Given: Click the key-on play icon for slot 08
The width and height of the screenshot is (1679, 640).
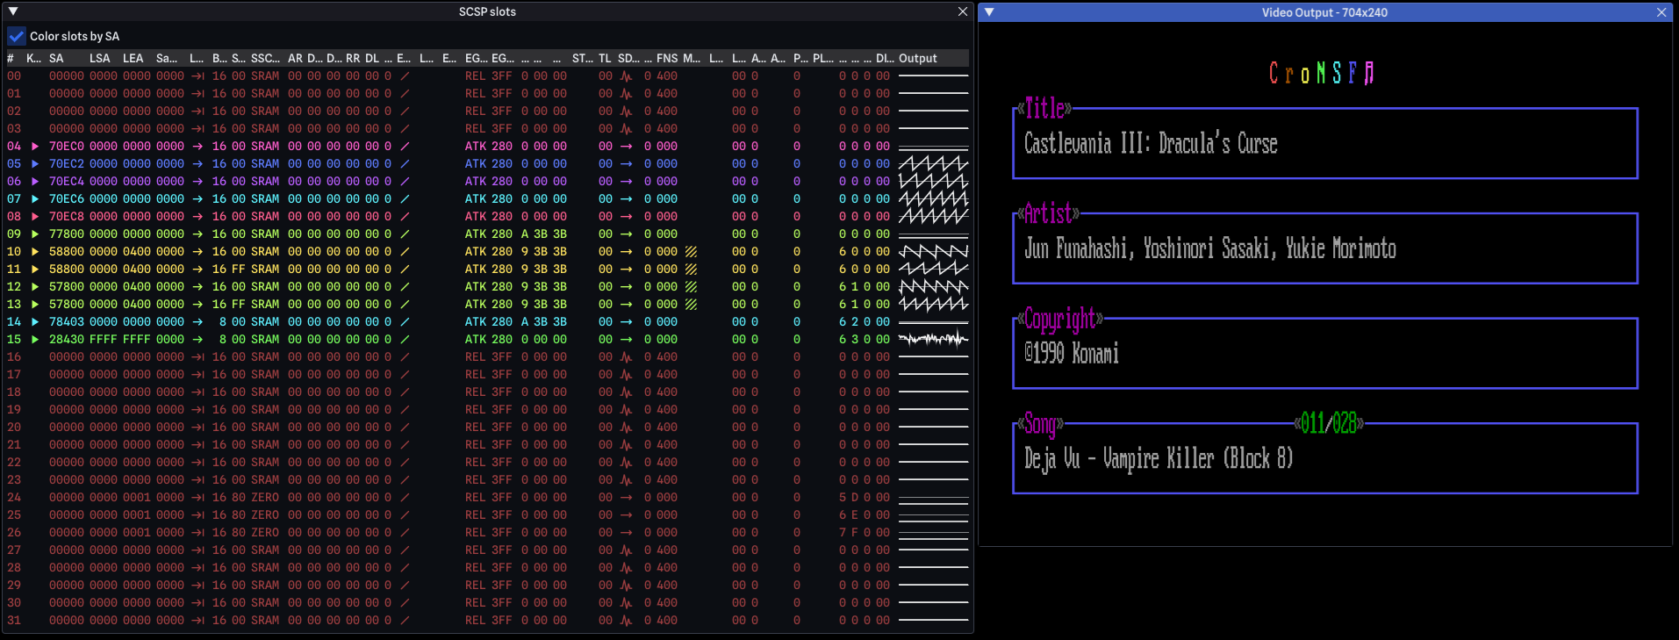Looking at the screenshot, I should (x=35, y=217).
